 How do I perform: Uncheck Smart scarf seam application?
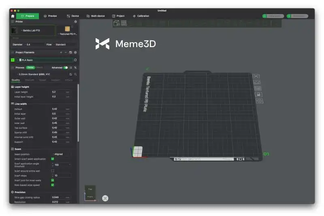coord(53,159)
